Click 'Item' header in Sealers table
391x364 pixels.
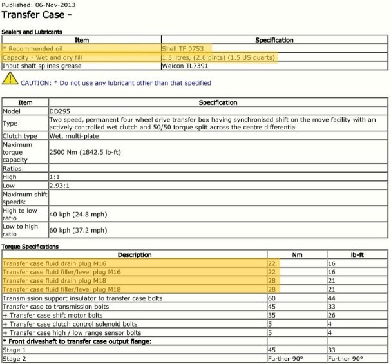point(82,40)
